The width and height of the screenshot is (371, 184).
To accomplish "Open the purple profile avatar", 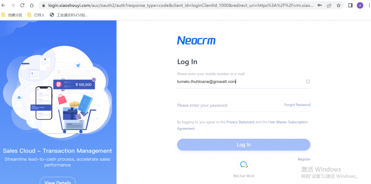I will (360, 5).
